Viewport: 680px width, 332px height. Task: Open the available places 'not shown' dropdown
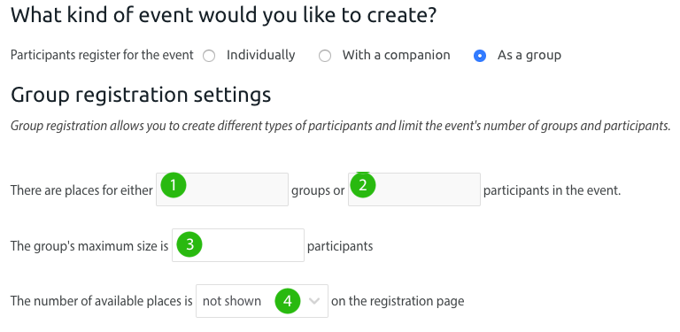[x=262, y=301]
